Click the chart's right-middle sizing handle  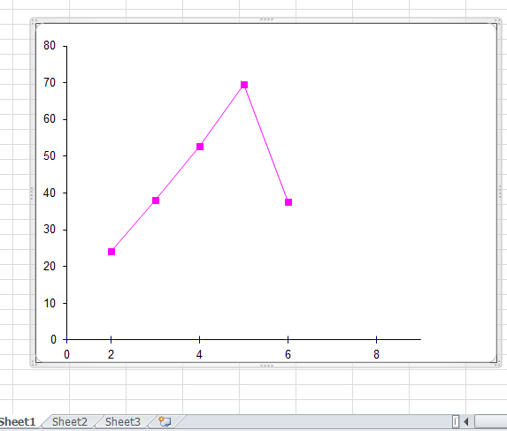point(500,192)
